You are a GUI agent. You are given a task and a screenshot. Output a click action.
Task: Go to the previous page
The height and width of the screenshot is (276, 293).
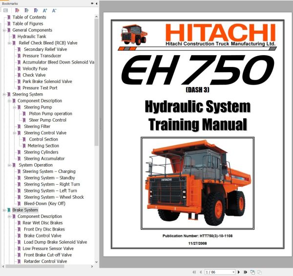pos(201,272)
